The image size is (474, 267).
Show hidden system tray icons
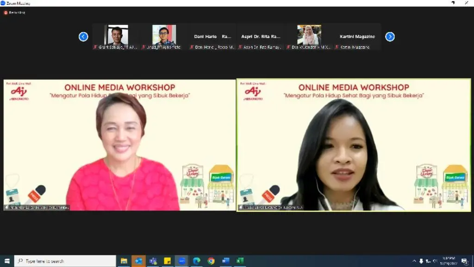pos(414,261)
